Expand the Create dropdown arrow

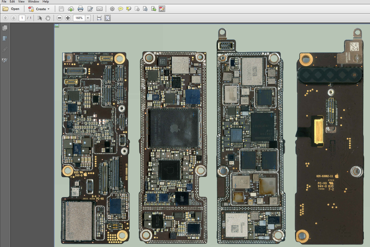[x=49, y=9]
